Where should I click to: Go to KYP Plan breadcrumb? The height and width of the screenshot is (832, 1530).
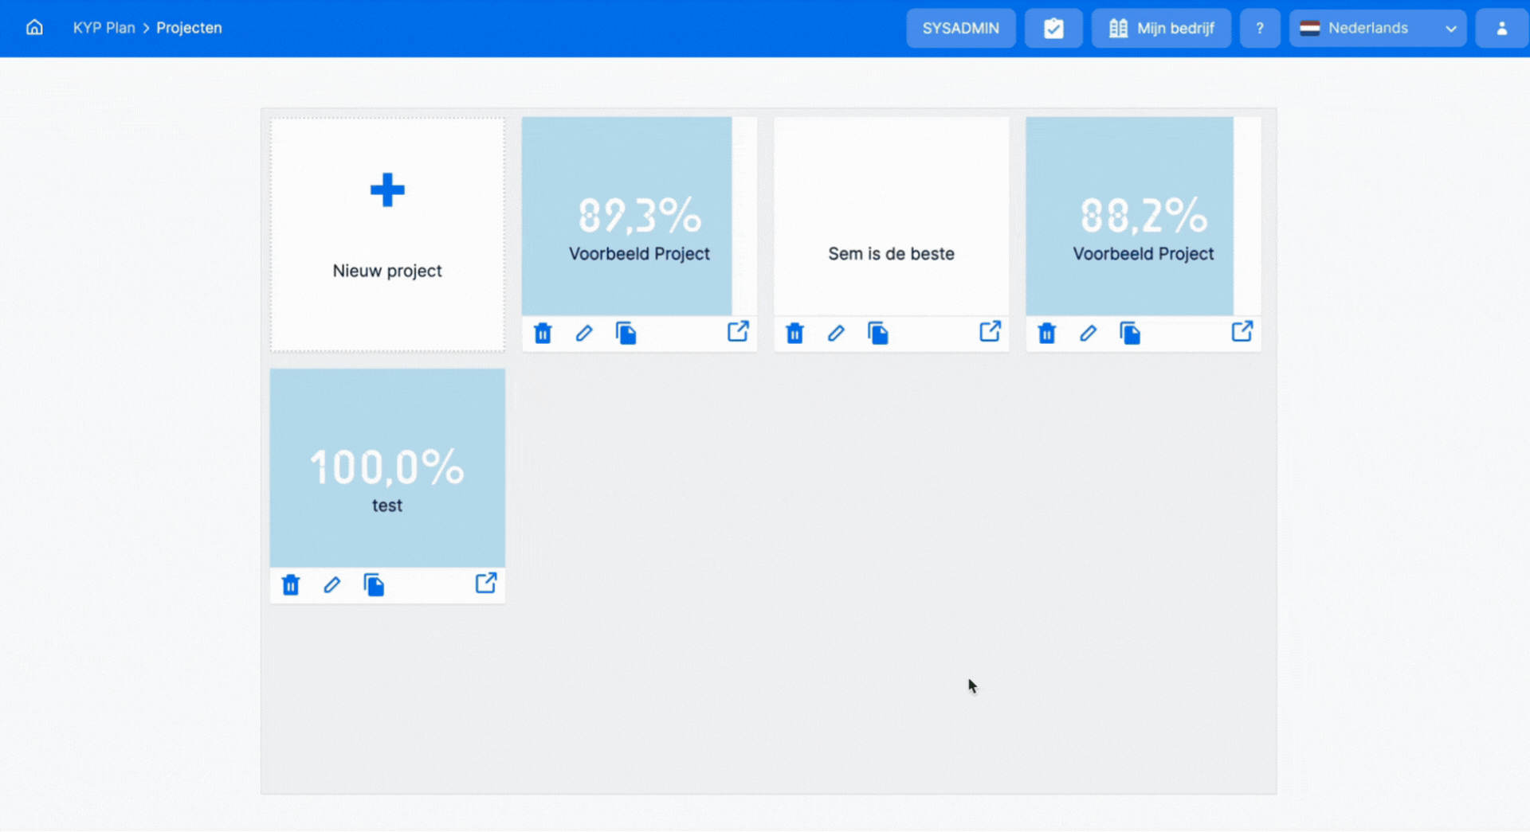click(104, 28)
